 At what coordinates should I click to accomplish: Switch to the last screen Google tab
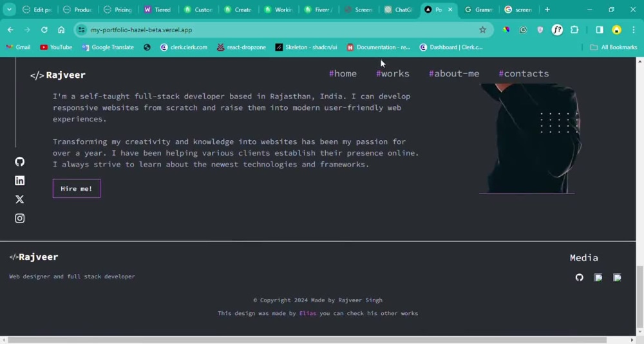518,10
